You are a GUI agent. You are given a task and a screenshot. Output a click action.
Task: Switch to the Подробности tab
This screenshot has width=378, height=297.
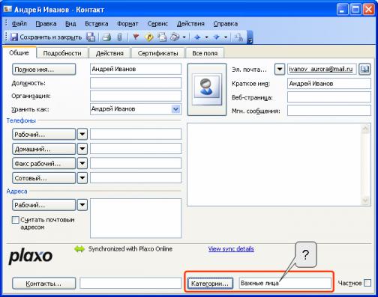coord(62,53)
